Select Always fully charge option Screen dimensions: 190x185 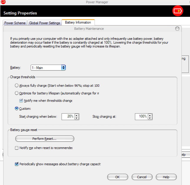click(16, 86)
